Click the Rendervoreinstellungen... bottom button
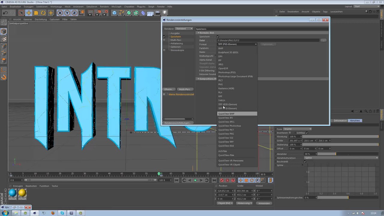384x216 pixels. [x=178, y=123]
